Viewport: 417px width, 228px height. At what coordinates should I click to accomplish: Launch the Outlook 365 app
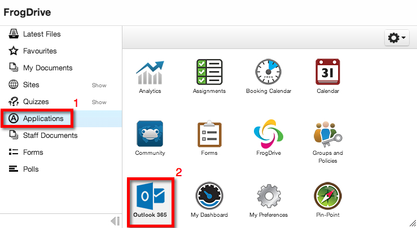click(150, 200)
